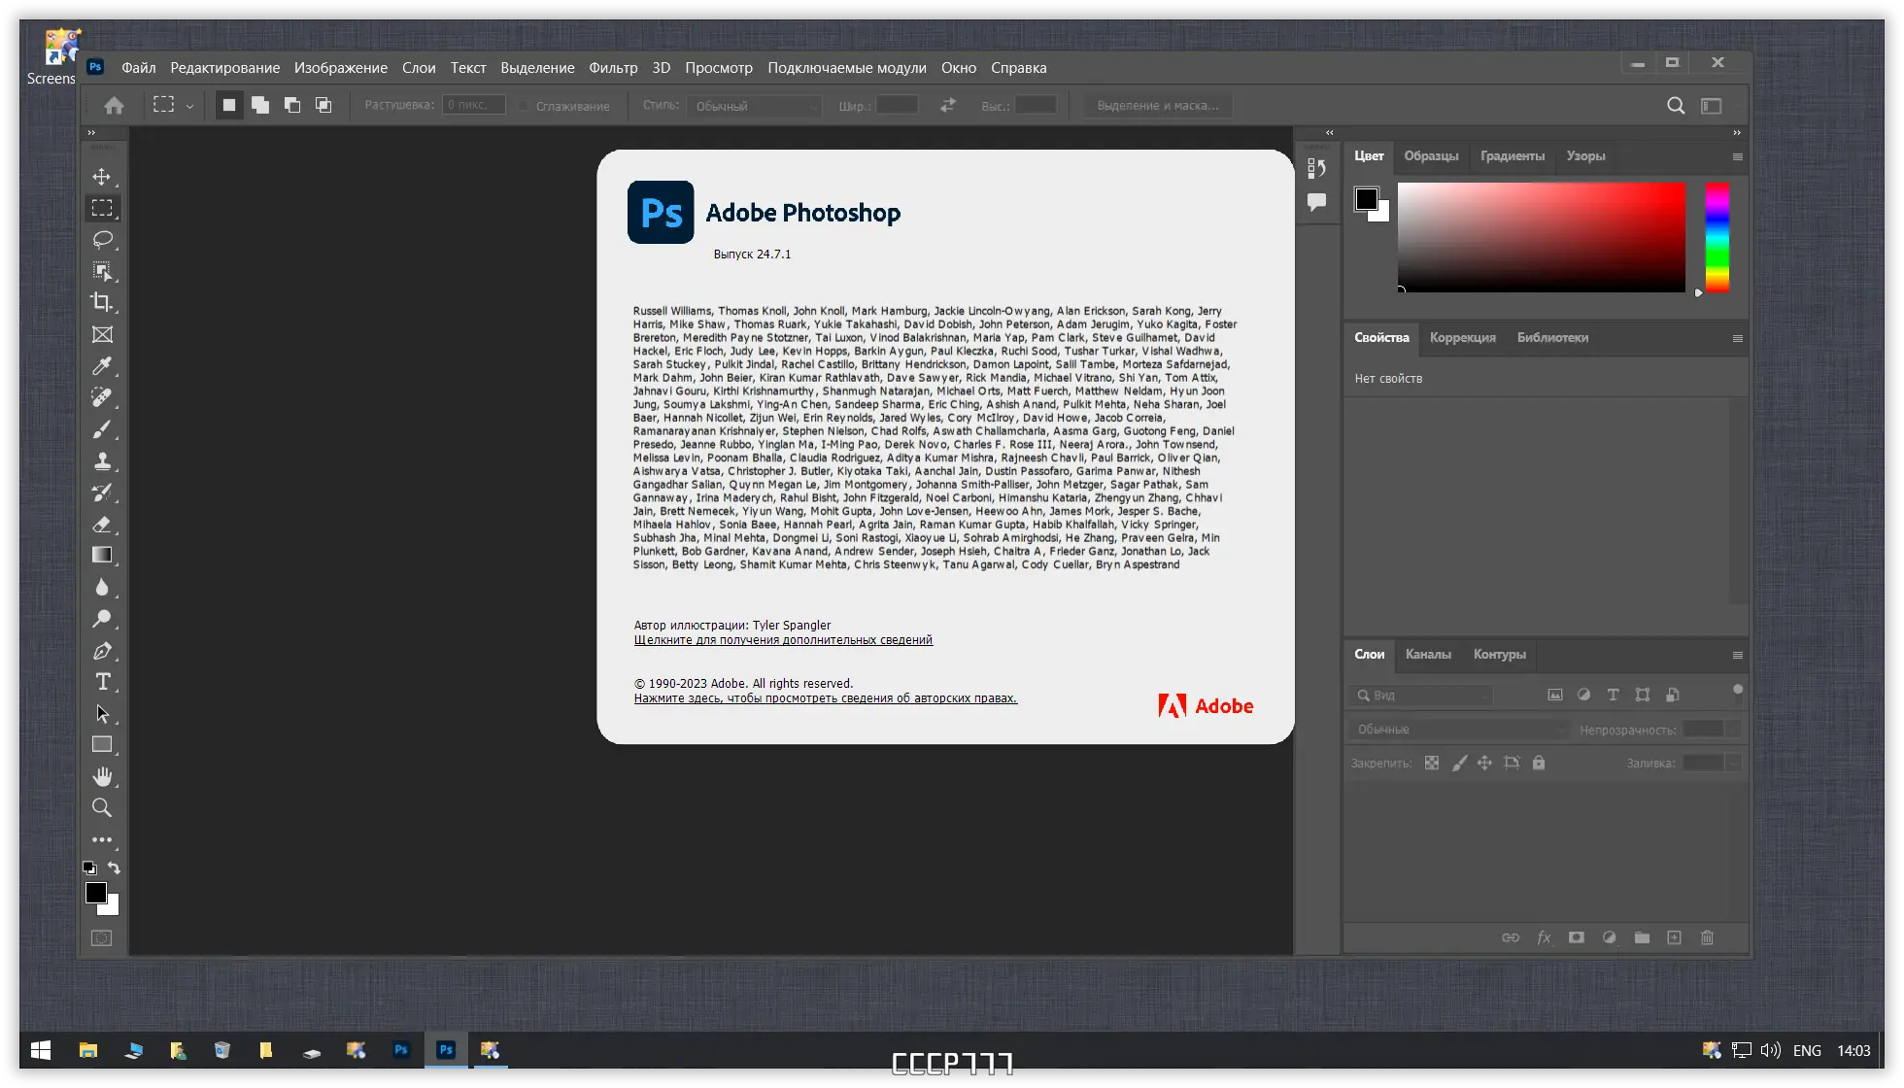Click the home screen icon
Viewport: 1904px width, 1088px height.
(114, 106)
